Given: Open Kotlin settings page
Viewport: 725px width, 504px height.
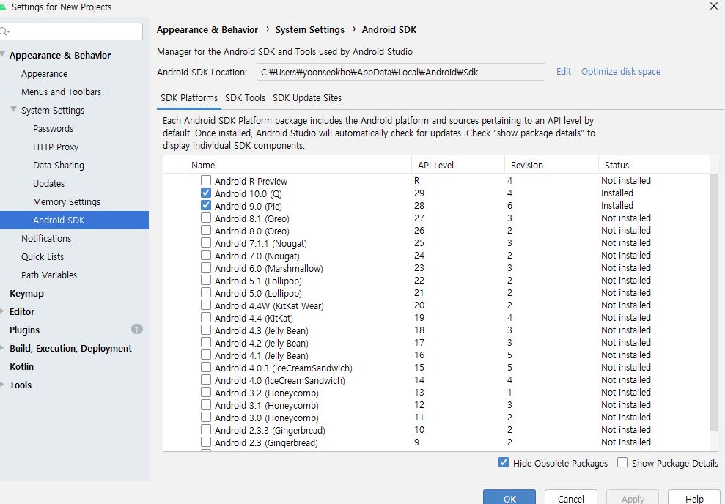Looking at the screenshot, I should tap(22, 366).
